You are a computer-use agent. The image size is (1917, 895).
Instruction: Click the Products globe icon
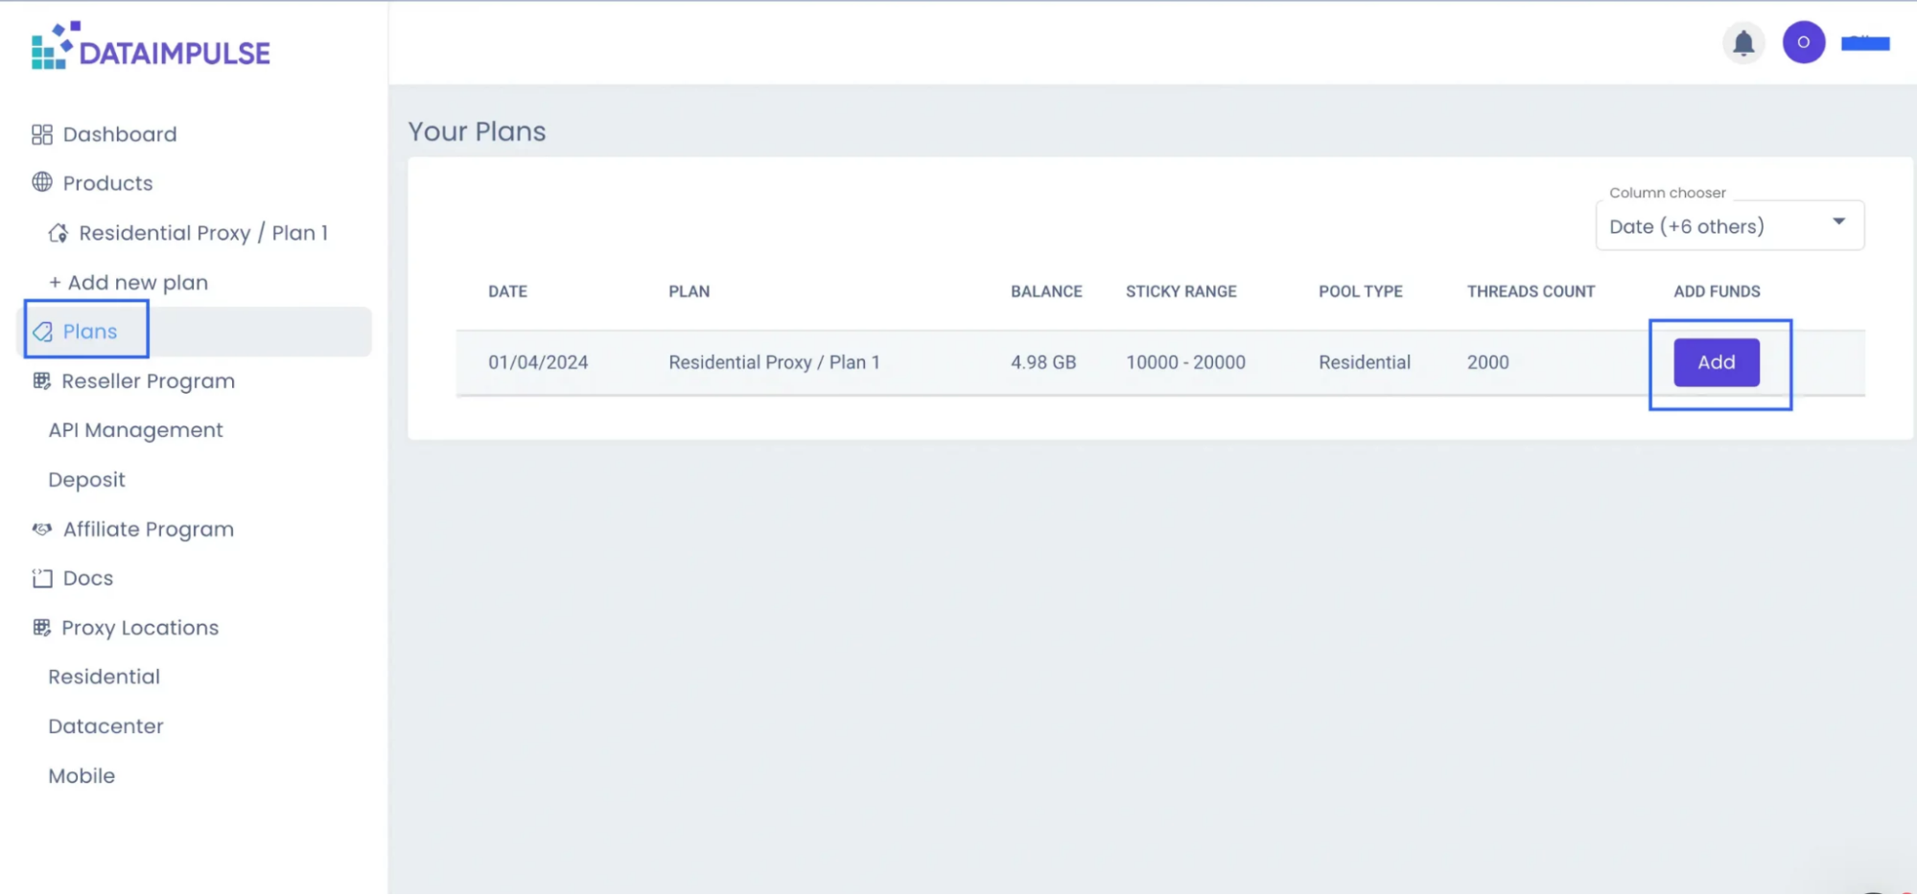point(41,182)
